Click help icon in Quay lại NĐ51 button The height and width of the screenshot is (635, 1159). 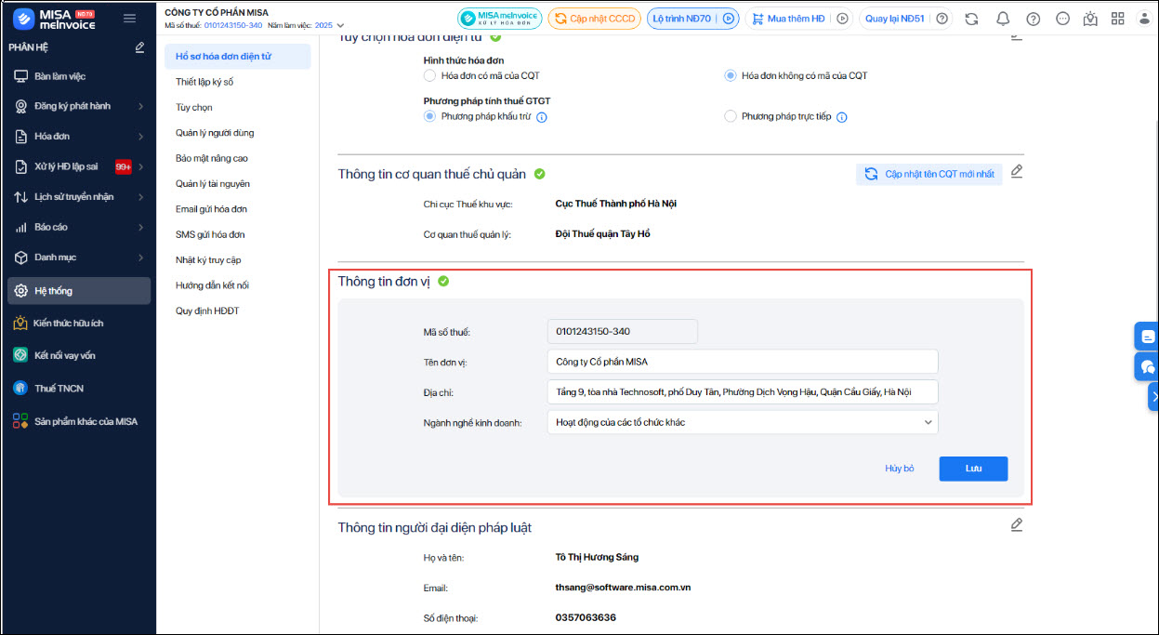click(942, 19)
